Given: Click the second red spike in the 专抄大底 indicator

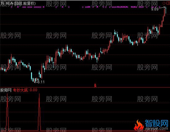Looking at the screenshot, I should [x=39, y=112].
